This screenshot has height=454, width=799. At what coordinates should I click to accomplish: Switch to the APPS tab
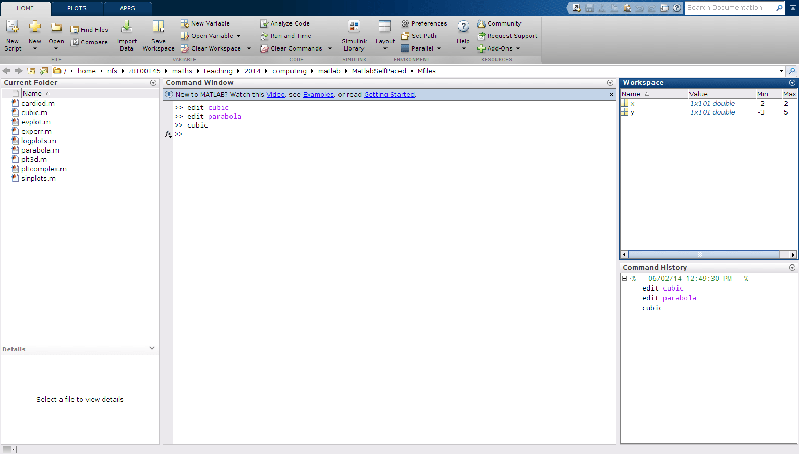pos(127,8)
